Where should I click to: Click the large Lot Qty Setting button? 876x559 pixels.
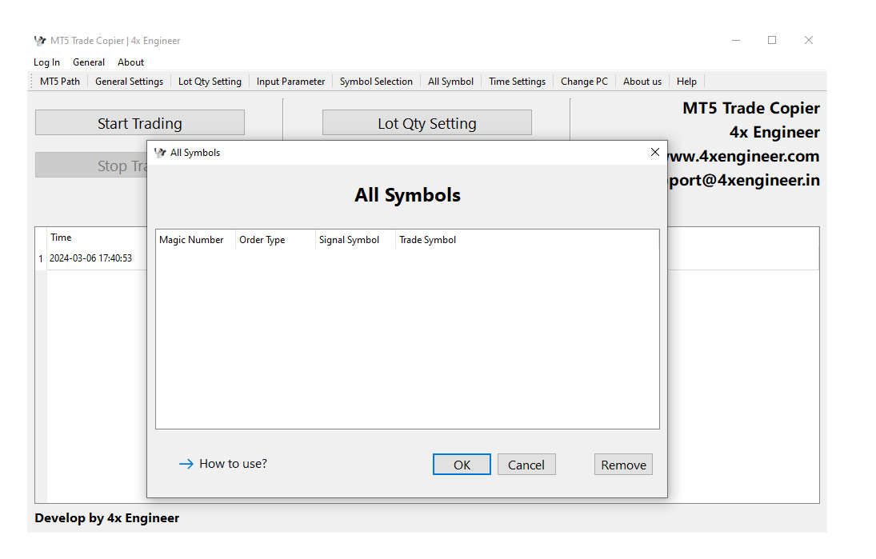[x=427, y=123]
